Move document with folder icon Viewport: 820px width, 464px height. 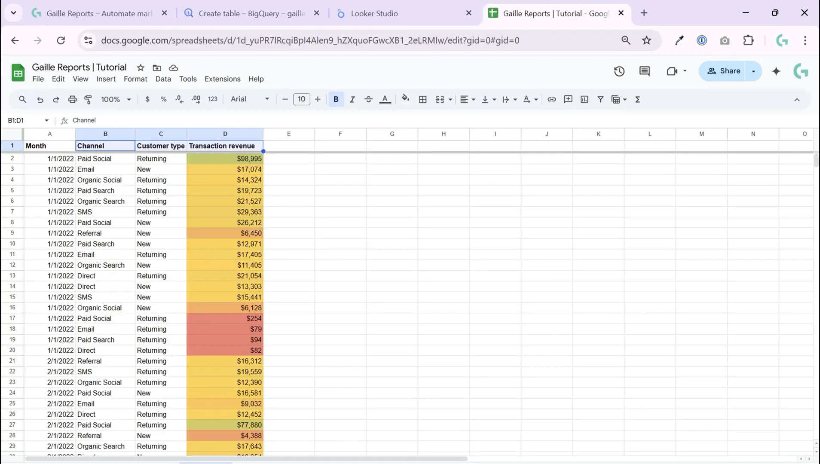157,68
